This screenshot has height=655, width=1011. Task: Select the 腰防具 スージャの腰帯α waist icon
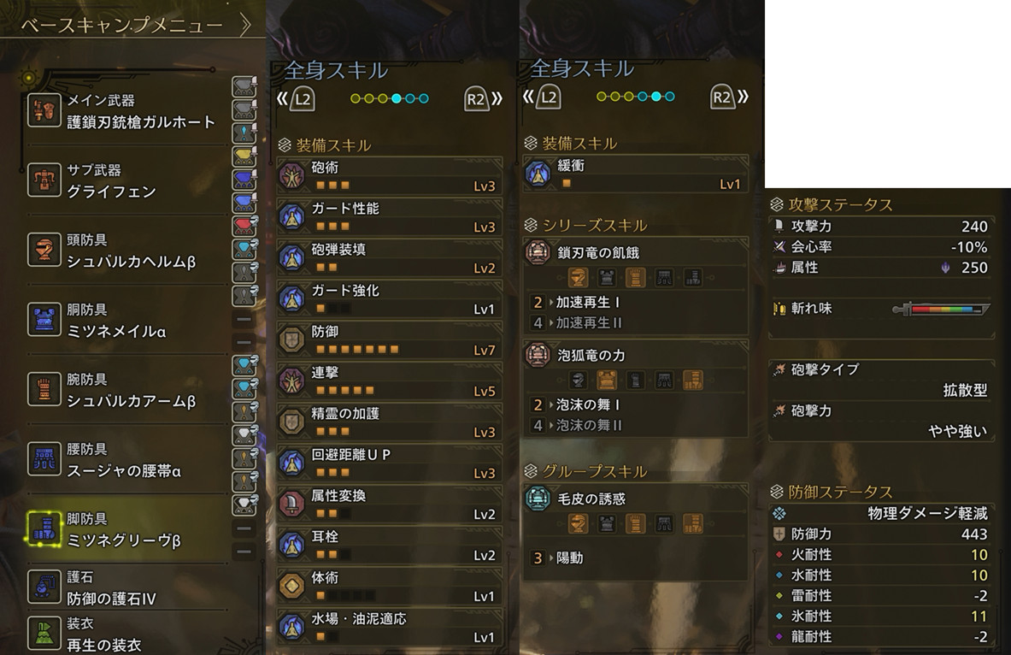(x=44, y=459)
